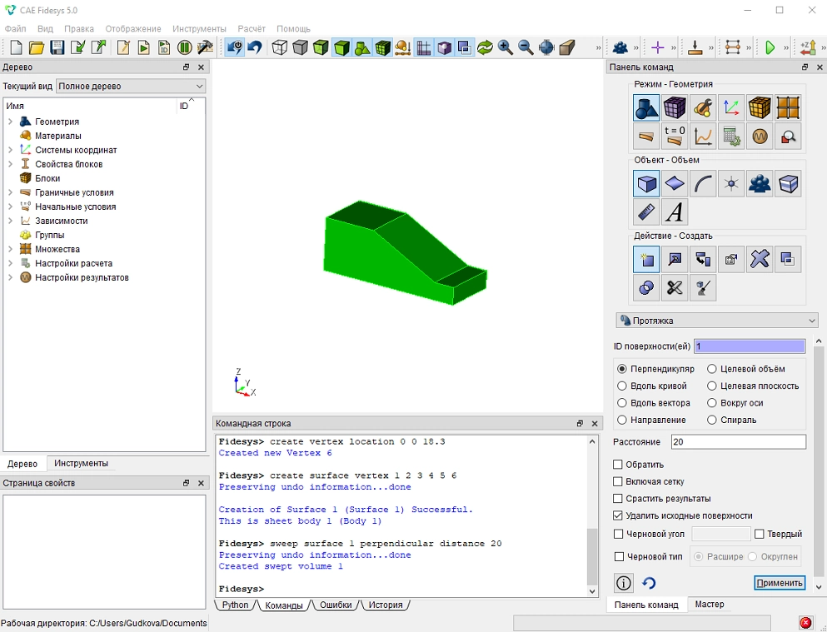This screenshot has height=632, width=827.
Task: Expand the 'Граничные условия' tree node
Action: point(10,192)
